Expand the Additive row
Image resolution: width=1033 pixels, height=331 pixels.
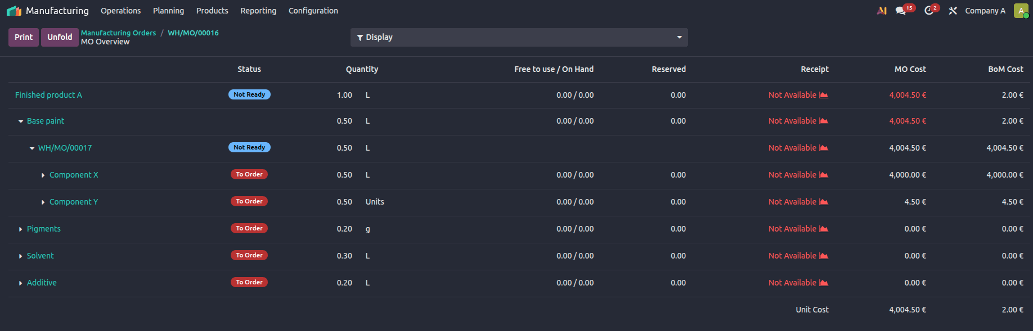21,283
